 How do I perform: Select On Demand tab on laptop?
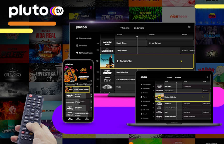coord(178,77)
